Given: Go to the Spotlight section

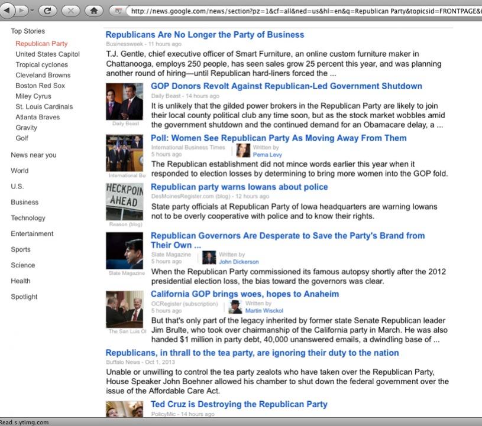Looking at the screenshot, I should tap(24, 297).
